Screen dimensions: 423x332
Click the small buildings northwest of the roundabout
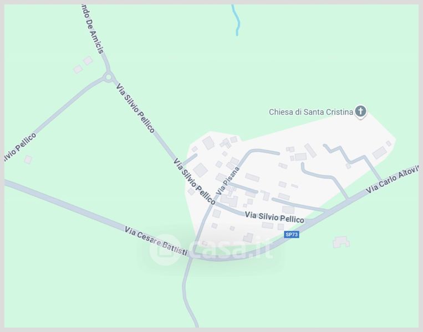83,65
